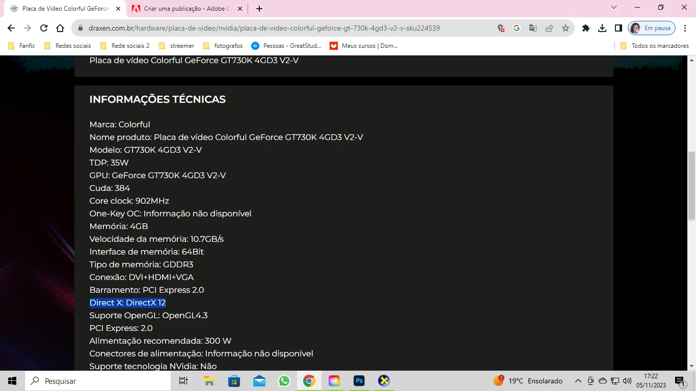Go forward one page in Chrome
The width and height of the screenshot is (696, 391).
(x=28, y=29)
